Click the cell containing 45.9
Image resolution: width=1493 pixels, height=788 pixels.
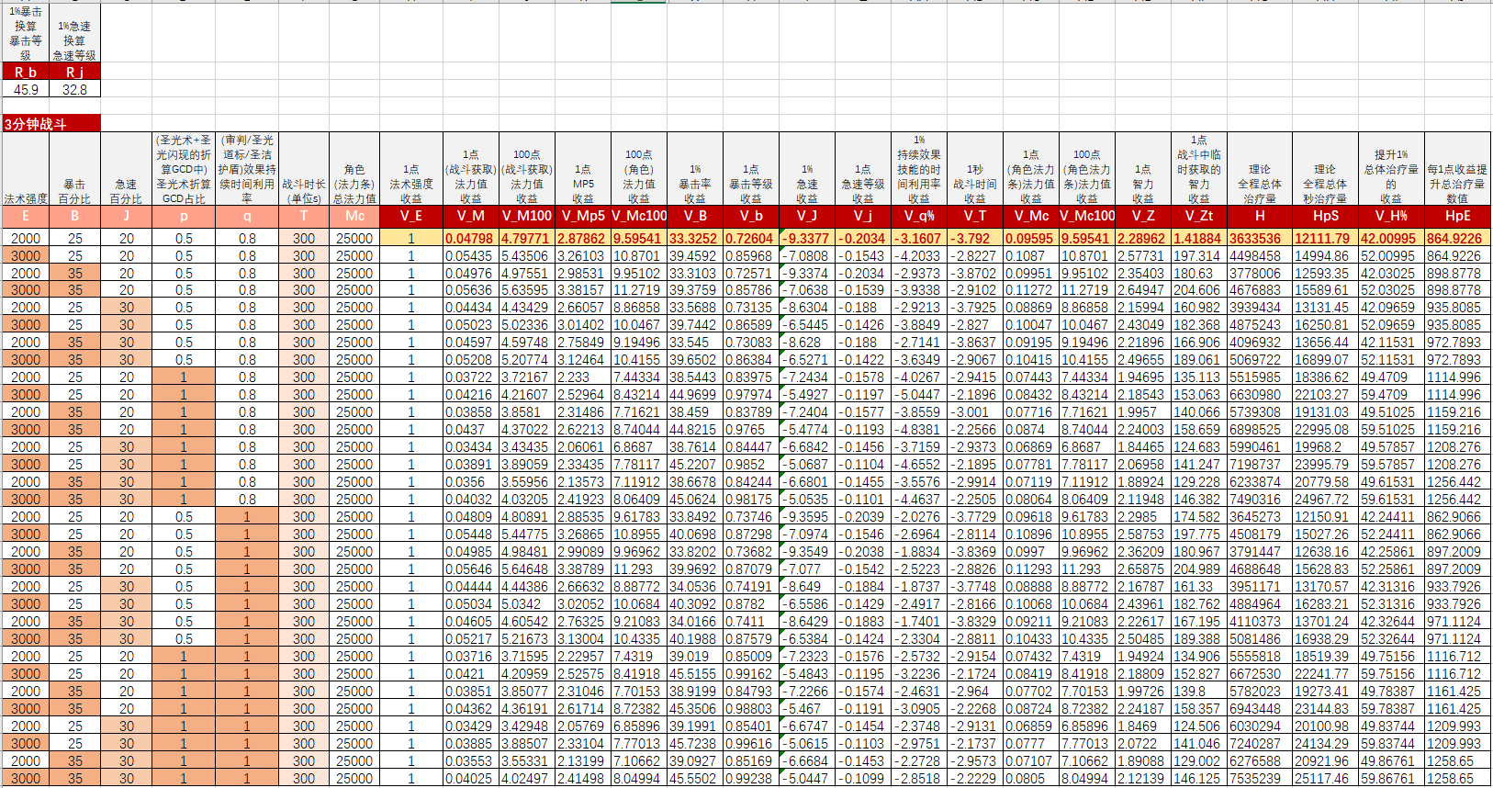(x=26, y=89)
